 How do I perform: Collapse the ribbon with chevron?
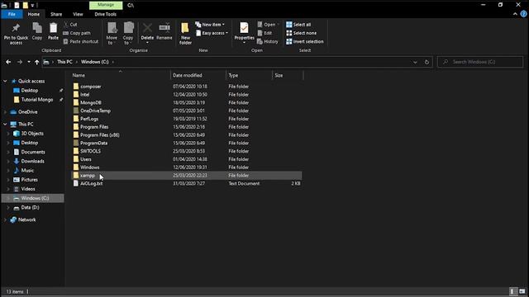pos(515,14)
